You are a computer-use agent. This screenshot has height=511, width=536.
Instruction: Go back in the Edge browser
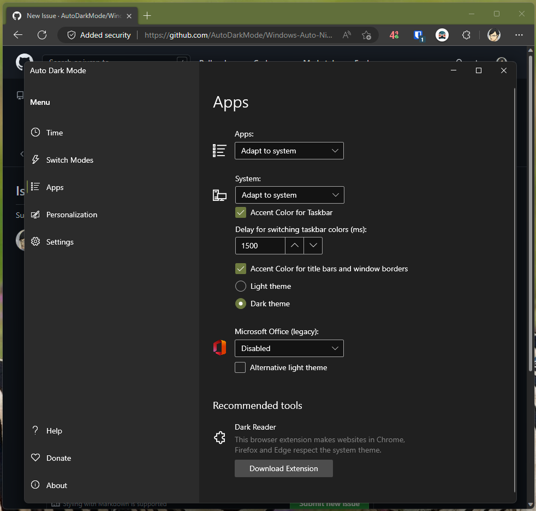pos(18,35)
